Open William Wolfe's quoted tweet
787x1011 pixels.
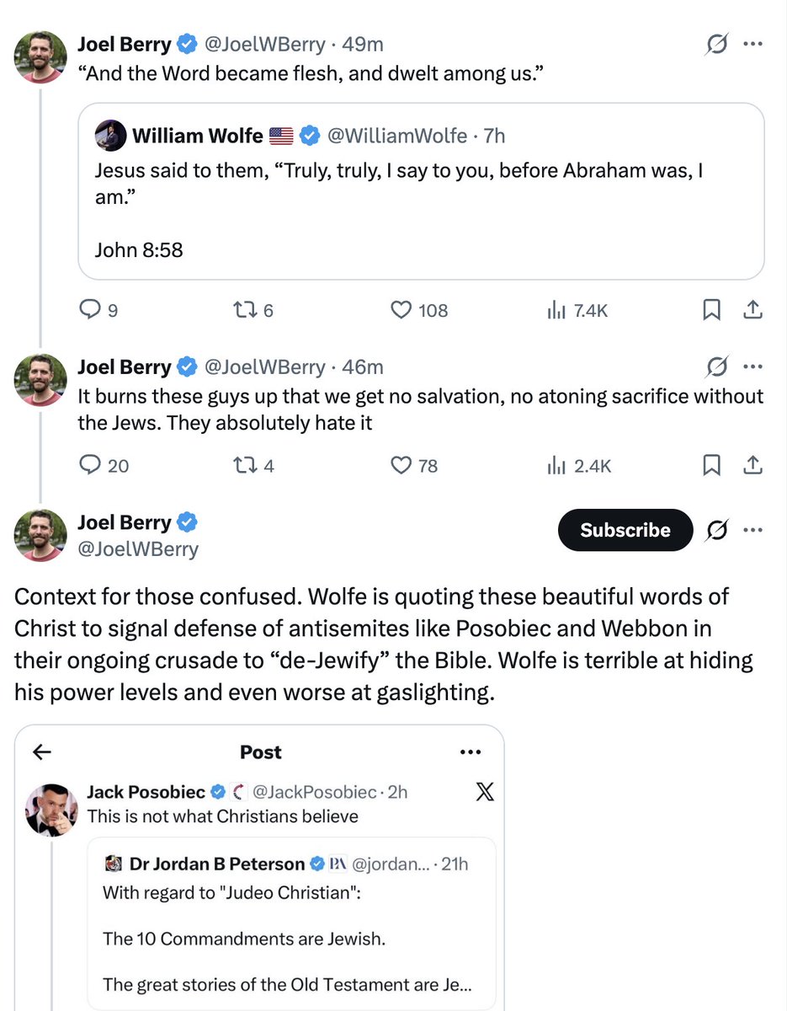(421, 191)
